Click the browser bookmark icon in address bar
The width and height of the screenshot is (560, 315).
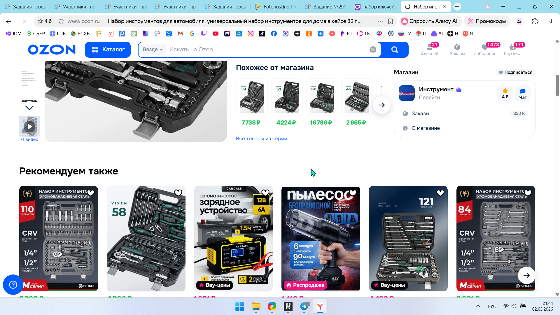(391, 21)
